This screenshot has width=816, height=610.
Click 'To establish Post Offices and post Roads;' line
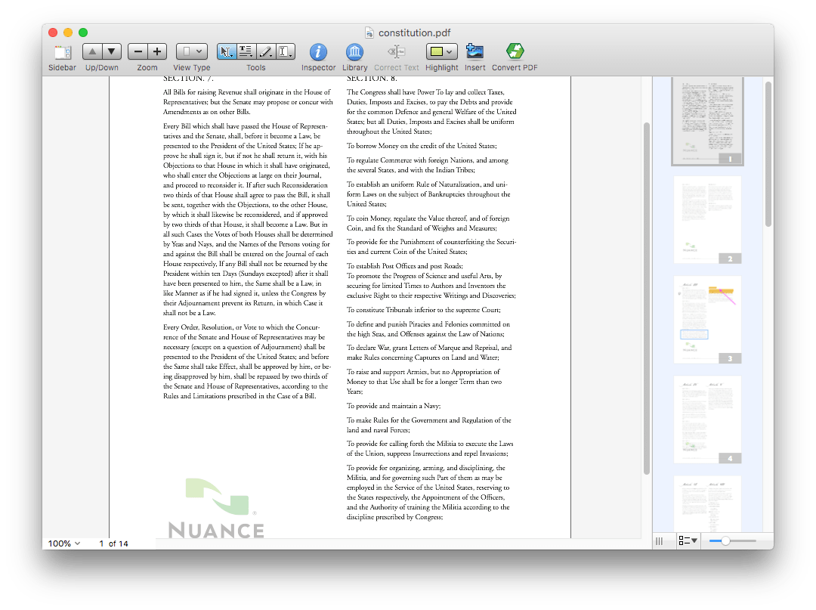pyautogui.click(x=405, y=266)
